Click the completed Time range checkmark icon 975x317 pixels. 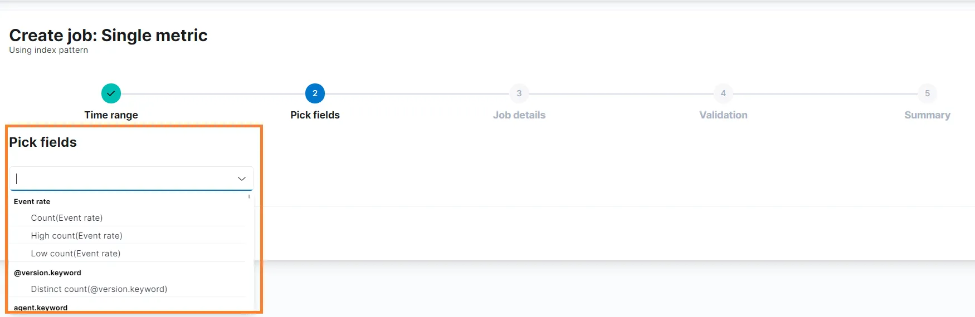(111, 93)
